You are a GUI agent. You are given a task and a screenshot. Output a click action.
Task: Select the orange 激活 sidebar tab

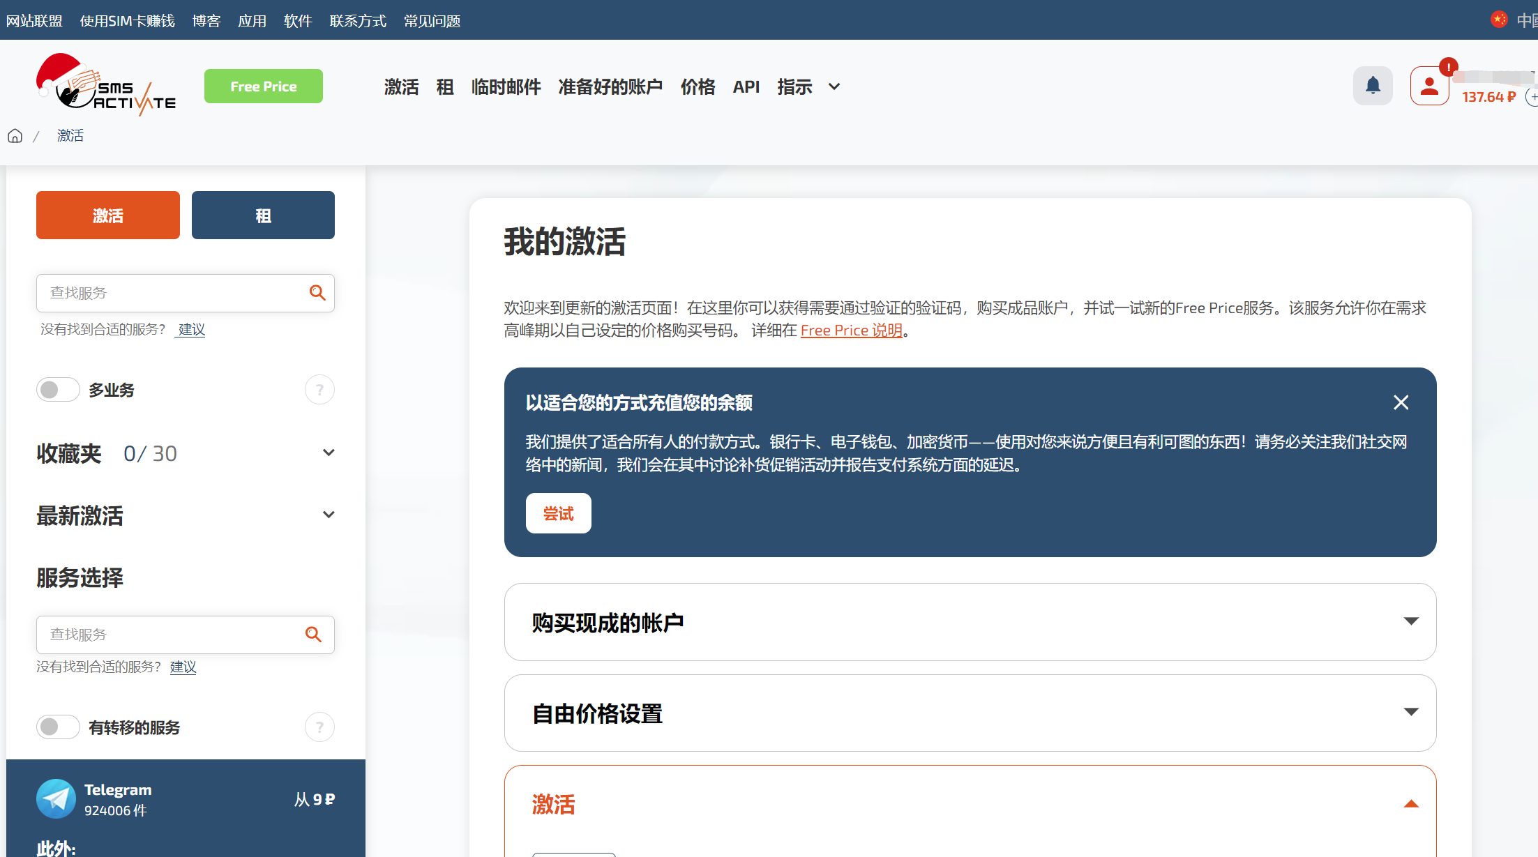click(x=108, y=215)
